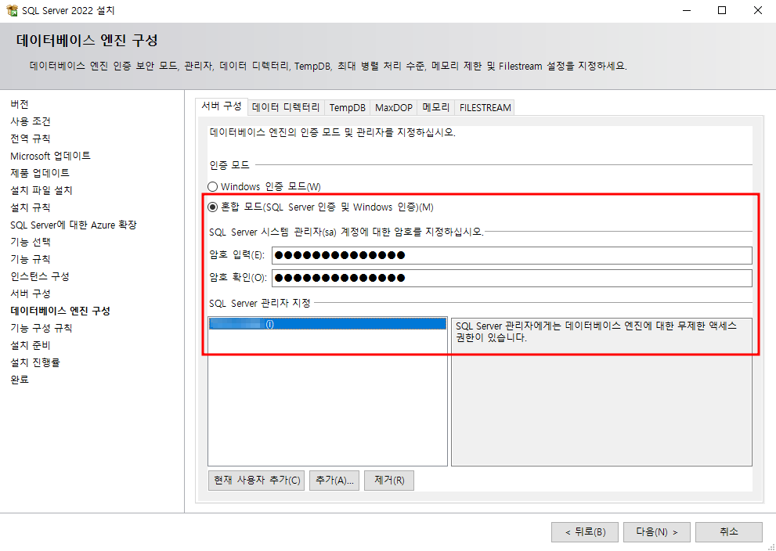776x551 pixels.
Task: Click 설치 준비 step in sidebar
Action: (31, 345)
